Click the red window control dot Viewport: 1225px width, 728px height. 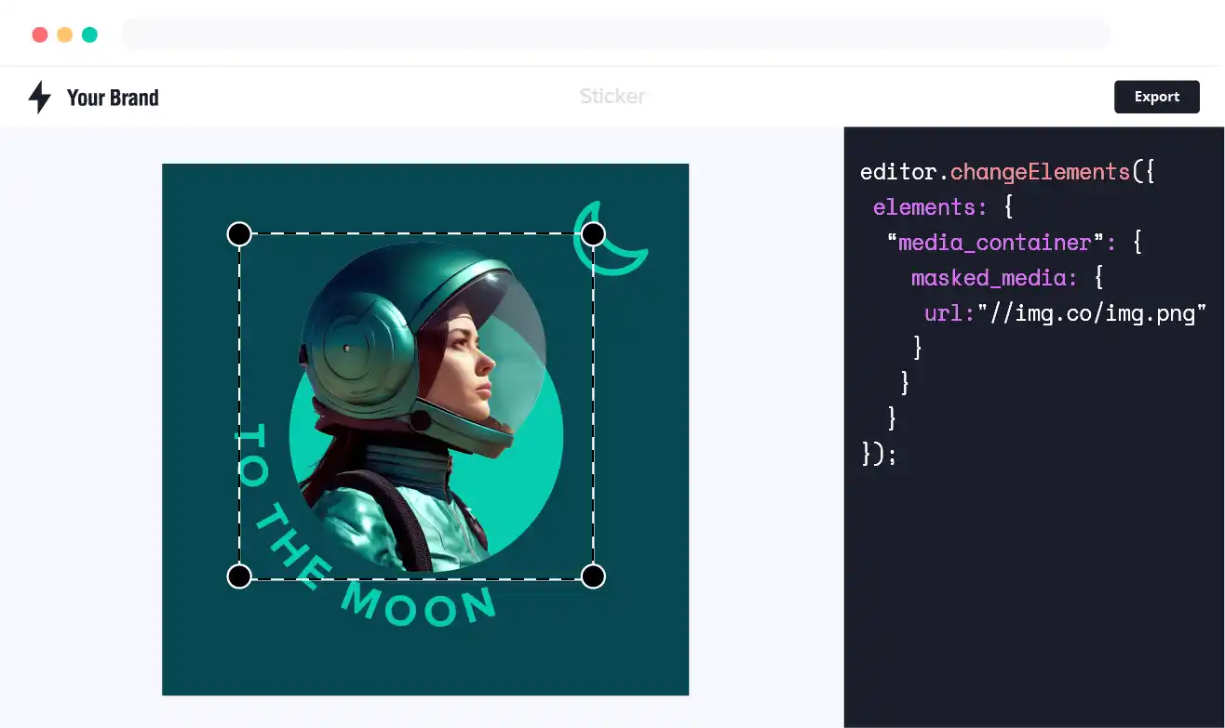39,34
